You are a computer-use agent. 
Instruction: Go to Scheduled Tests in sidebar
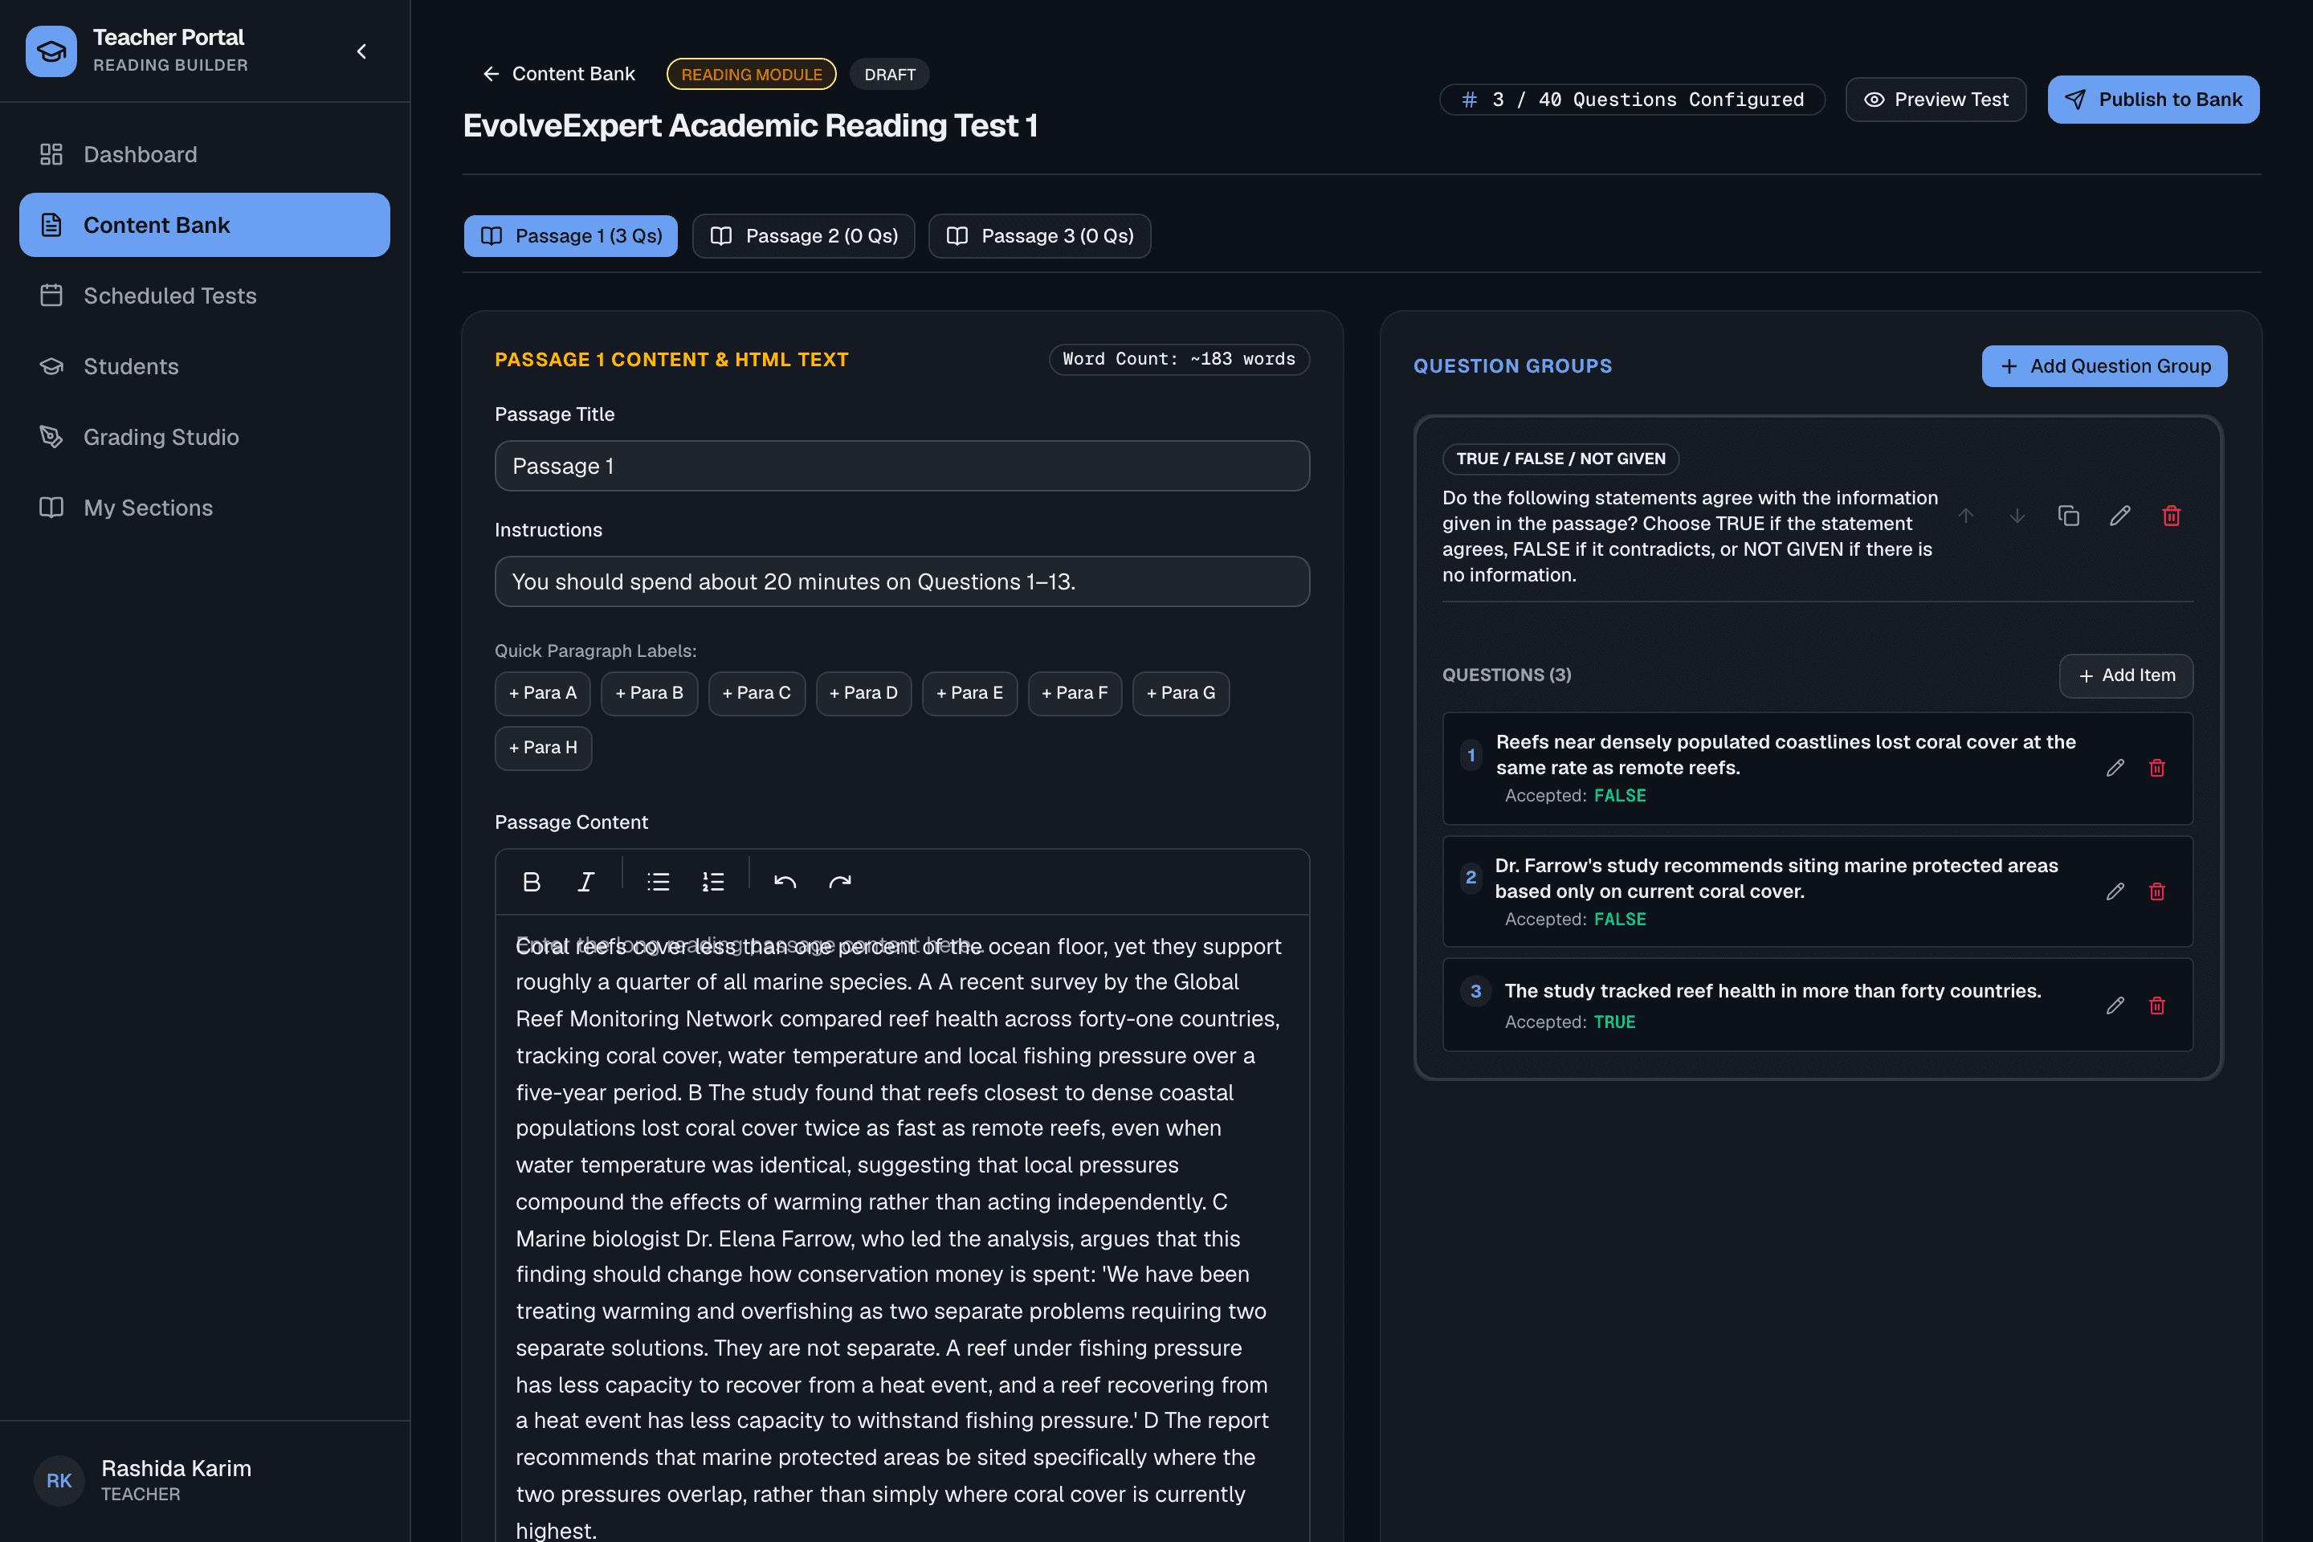click(205, 296)
